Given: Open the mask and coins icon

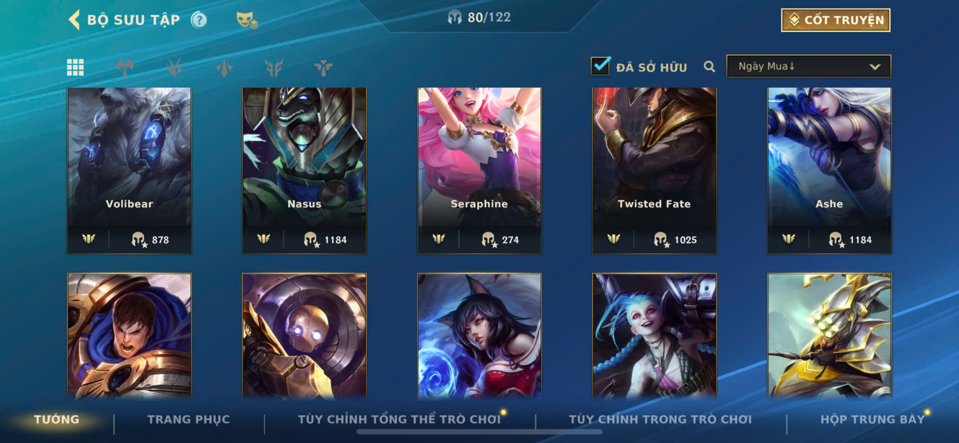Looking at the screenshot, I should pyautogui.click(x=247, y=20).
